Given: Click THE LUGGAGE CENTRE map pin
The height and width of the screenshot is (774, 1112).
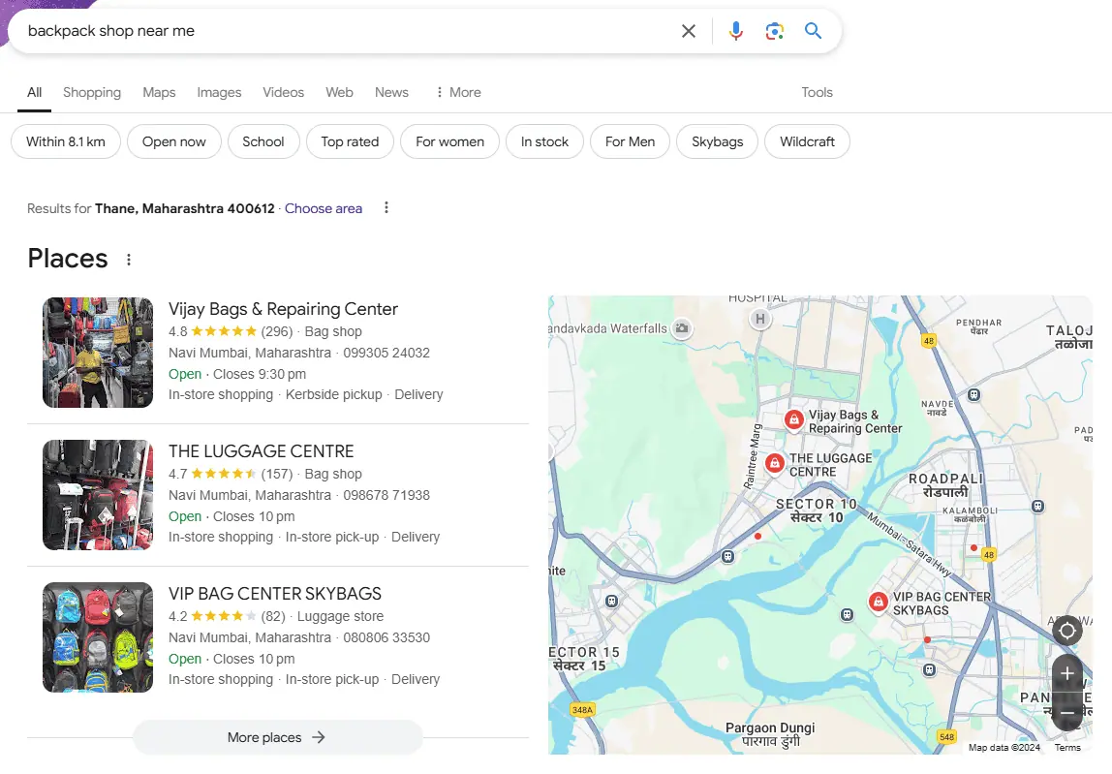Looking at the screenshot, I should click(x=775, y=463).
